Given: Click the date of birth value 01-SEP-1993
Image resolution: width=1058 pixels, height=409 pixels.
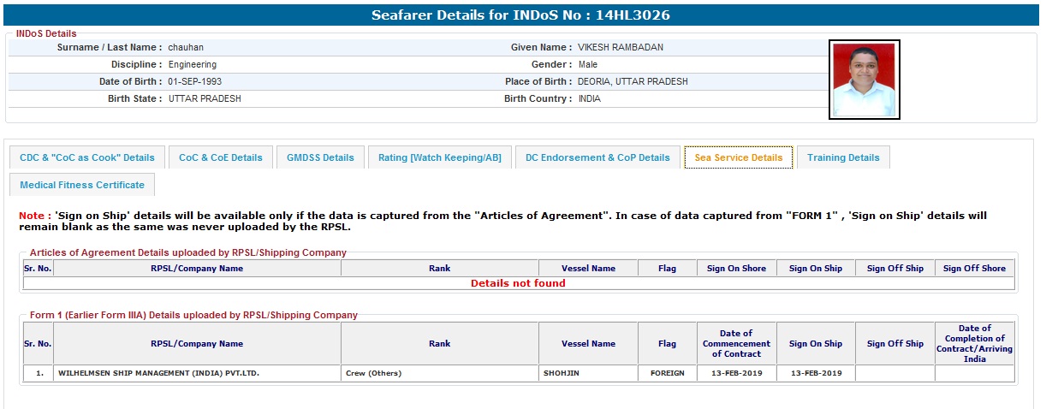Looking at the screenshot, I should (x=195, y=81).
